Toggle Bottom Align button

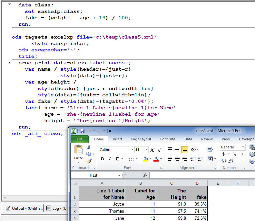click(x=185, y=150)
